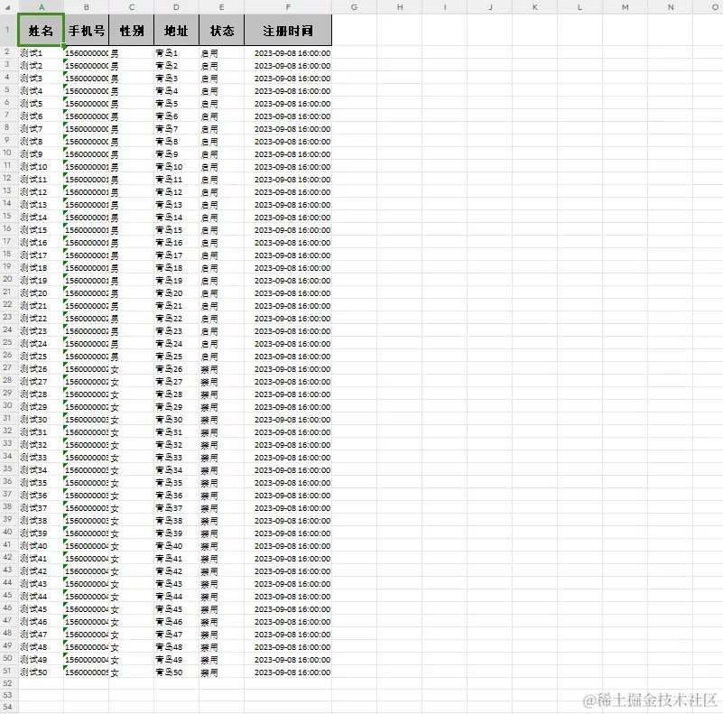Click the 手机号 header cell
Screen dimensions: 723x714
[87, 30]
